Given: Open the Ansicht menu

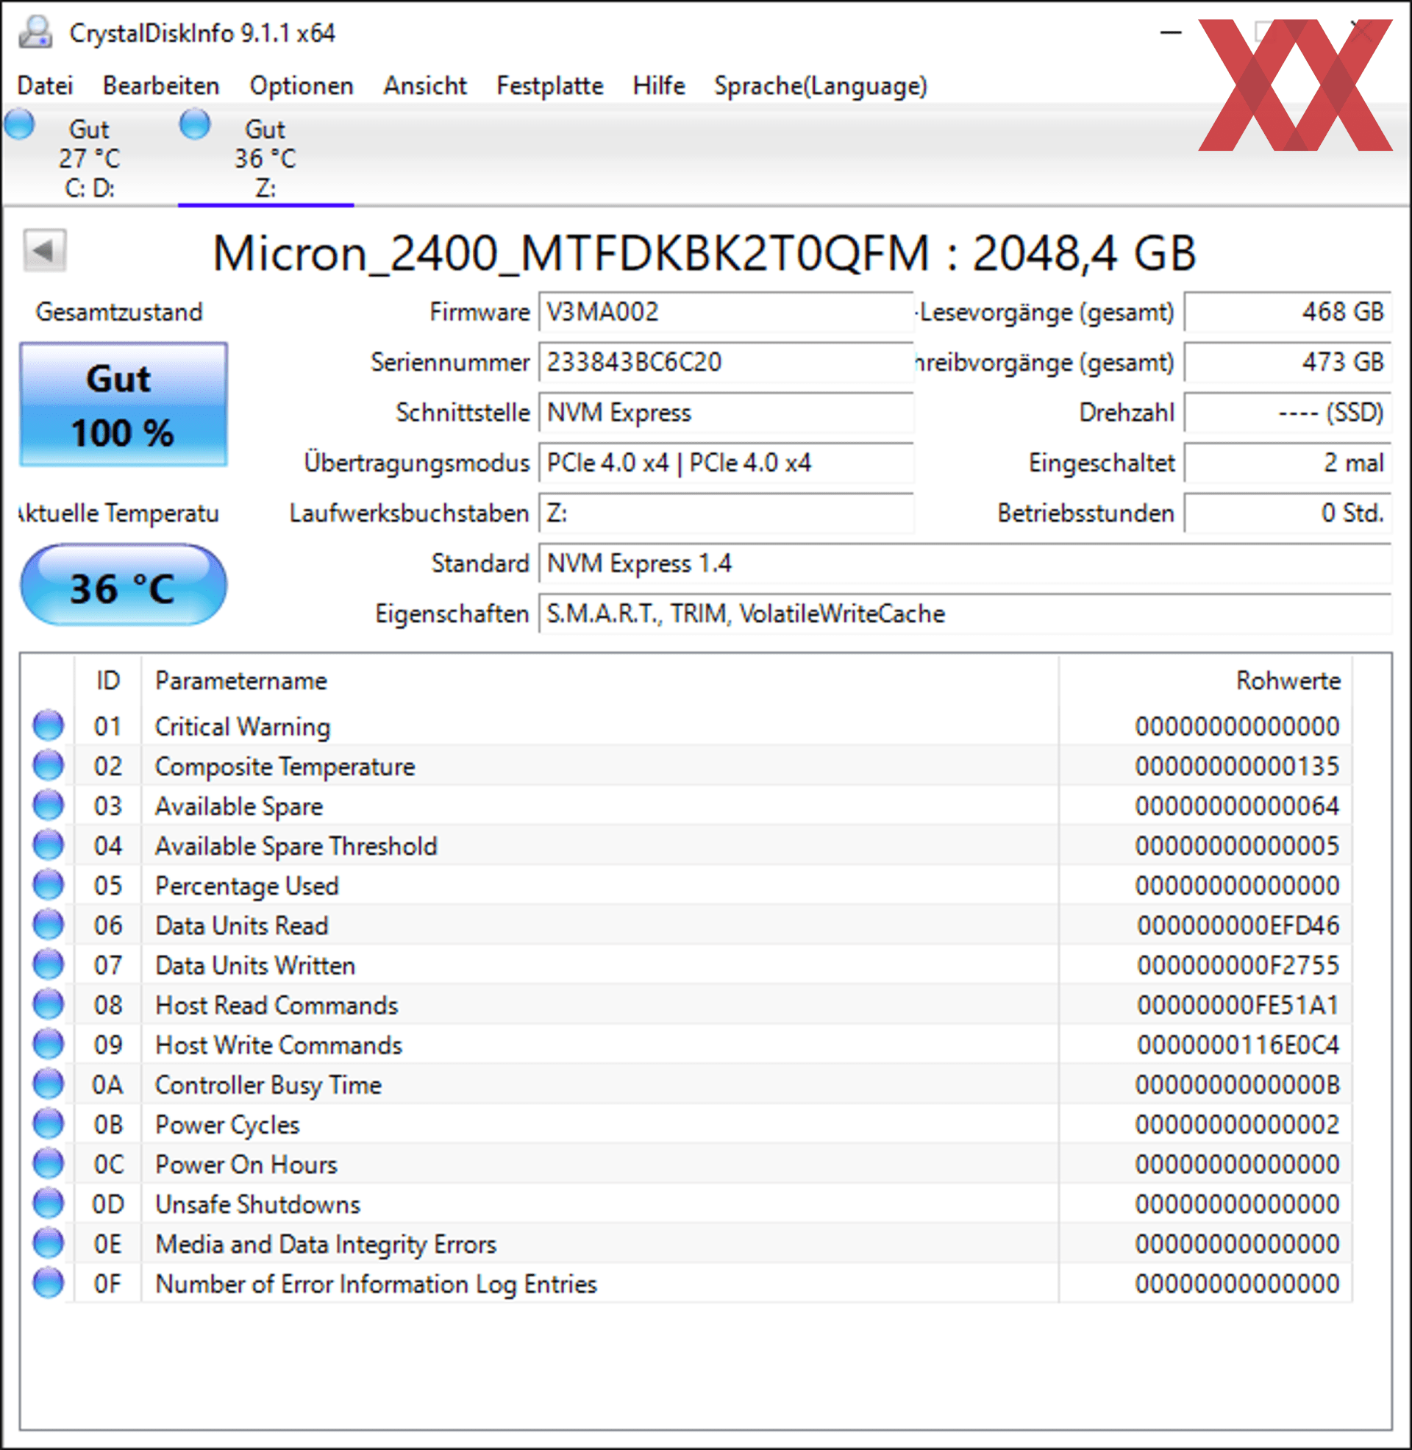Looking at the screenshot, I should pos(425,86).
